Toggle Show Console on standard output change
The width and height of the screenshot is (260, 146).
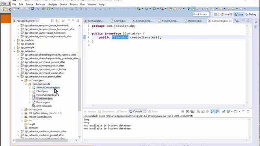212,112
